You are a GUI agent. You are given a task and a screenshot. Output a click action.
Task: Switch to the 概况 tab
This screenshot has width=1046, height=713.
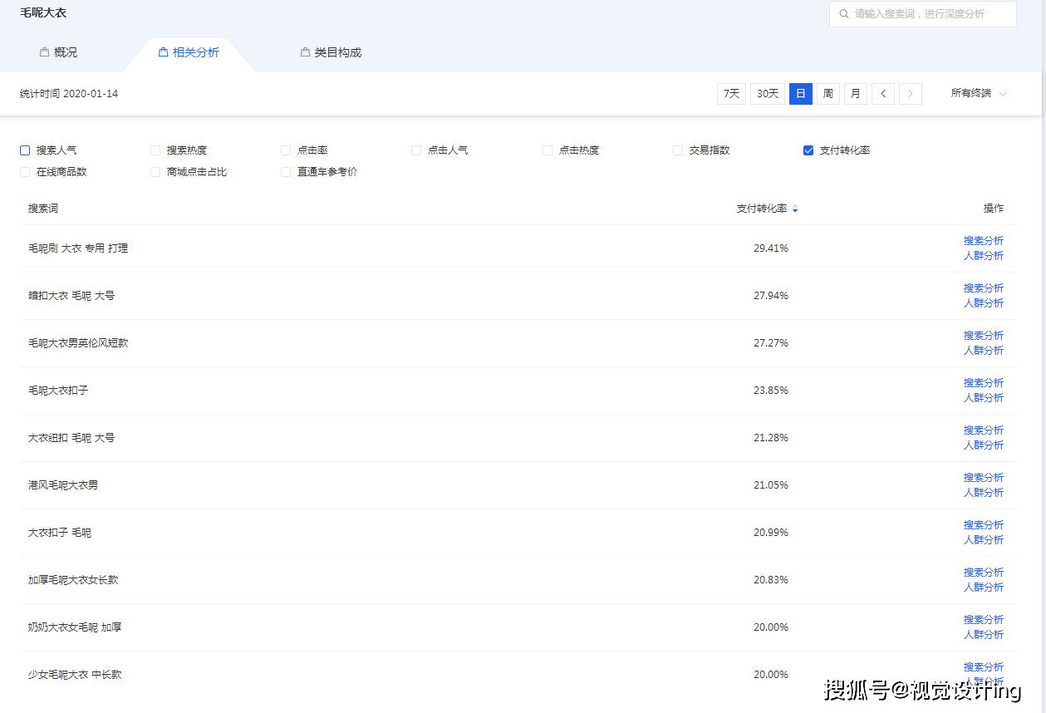click(58, 52)
